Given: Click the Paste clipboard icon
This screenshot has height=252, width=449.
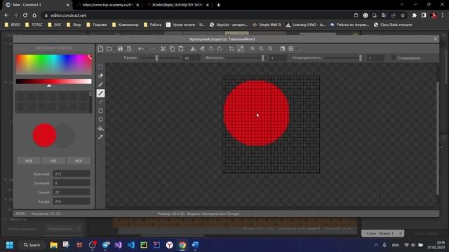Looking at the screenshot, I should click(181, 49).
